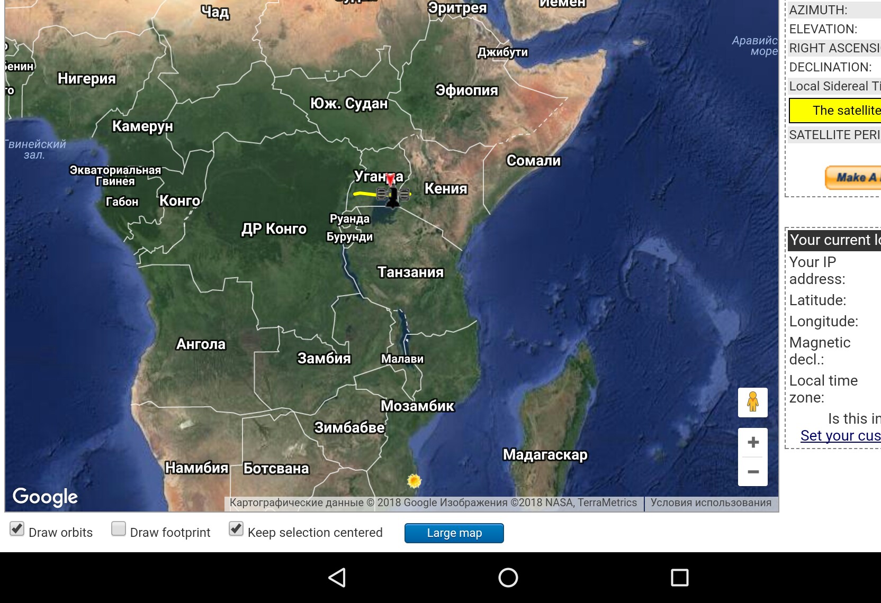Click the Замбия country label

(x=324, y=359)
